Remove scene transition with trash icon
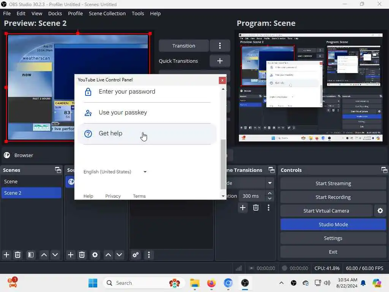The height and width of the screenshot is (292, 389). click(256, 208)
